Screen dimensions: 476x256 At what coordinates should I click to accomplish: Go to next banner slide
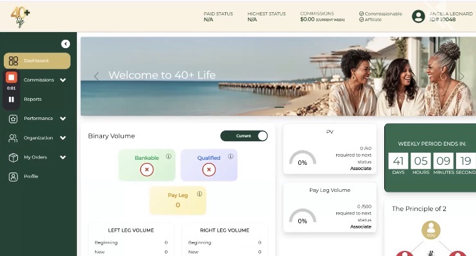tap(462, 76)
